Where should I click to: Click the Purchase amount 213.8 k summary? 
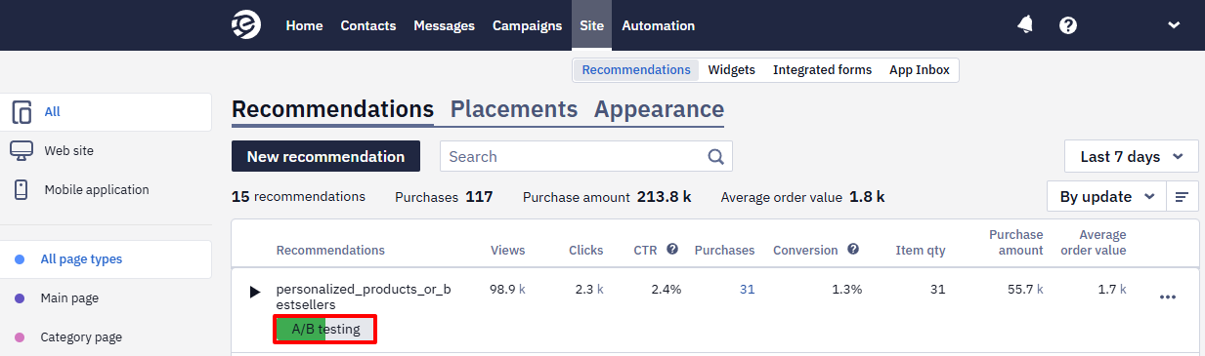(607, 196)
